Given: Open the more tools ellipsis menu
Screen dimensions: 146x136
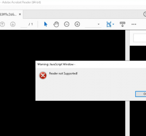Looking at the screenshot, I should pyautogui.click(x=134, y=24).
